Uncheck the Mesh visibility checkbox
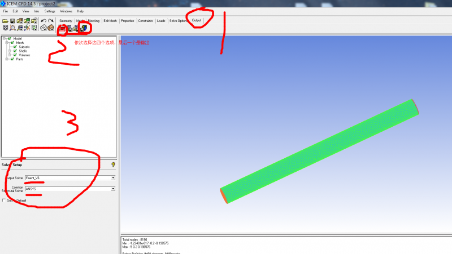Viewport: 452px width, 254px height. 12,43
